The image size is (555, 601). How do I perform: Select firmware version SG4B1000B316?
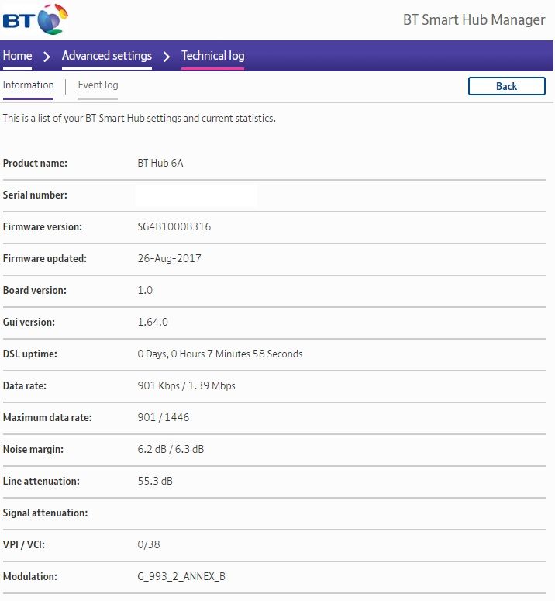click(x=174, y=226)
